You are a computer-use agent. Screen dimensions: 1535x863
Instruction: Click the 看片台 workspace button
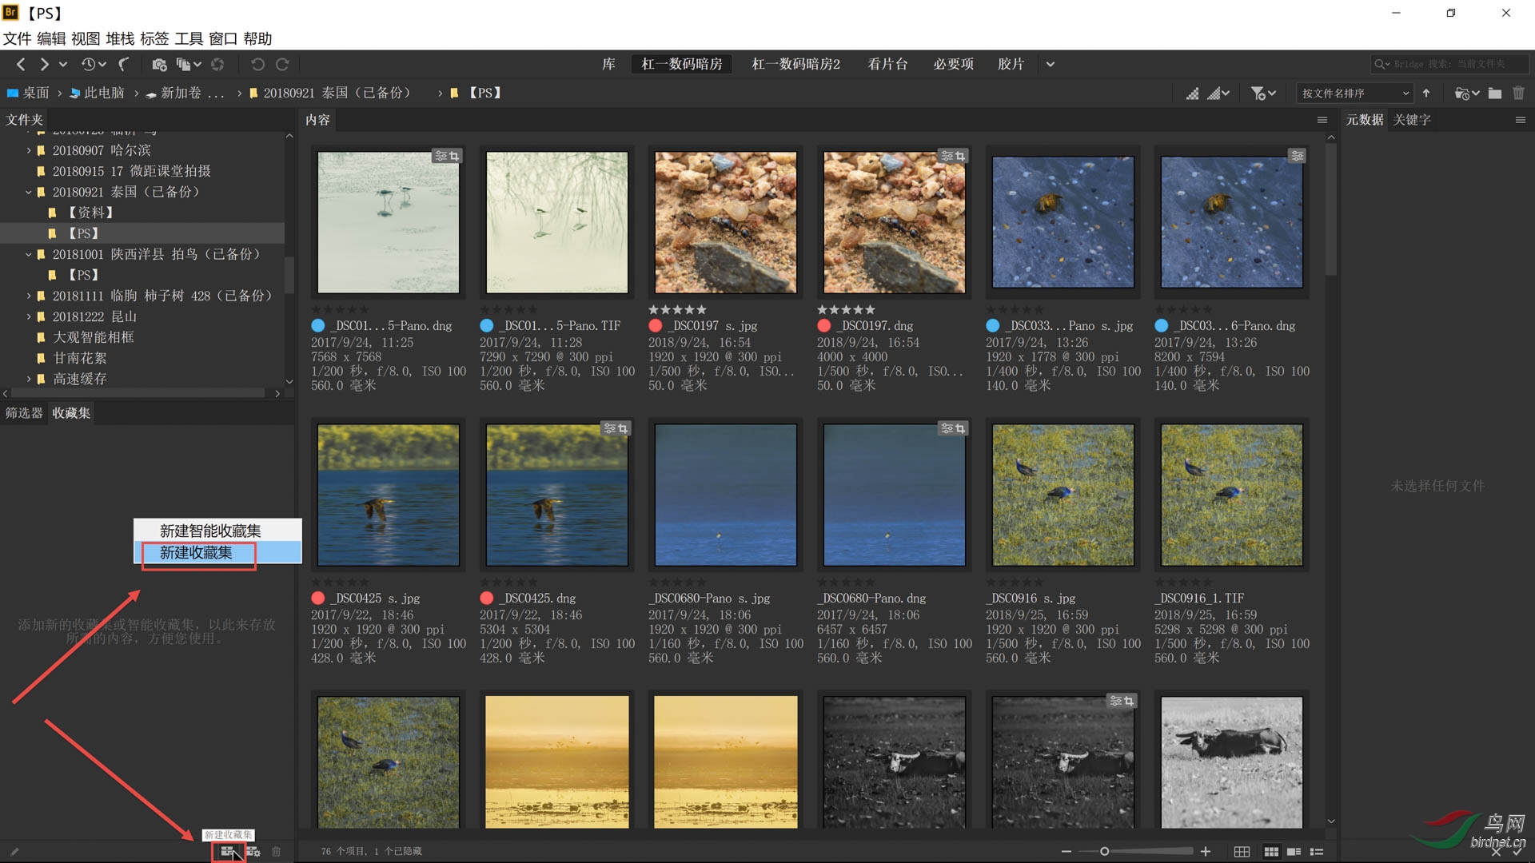click(x=887, y=65)
